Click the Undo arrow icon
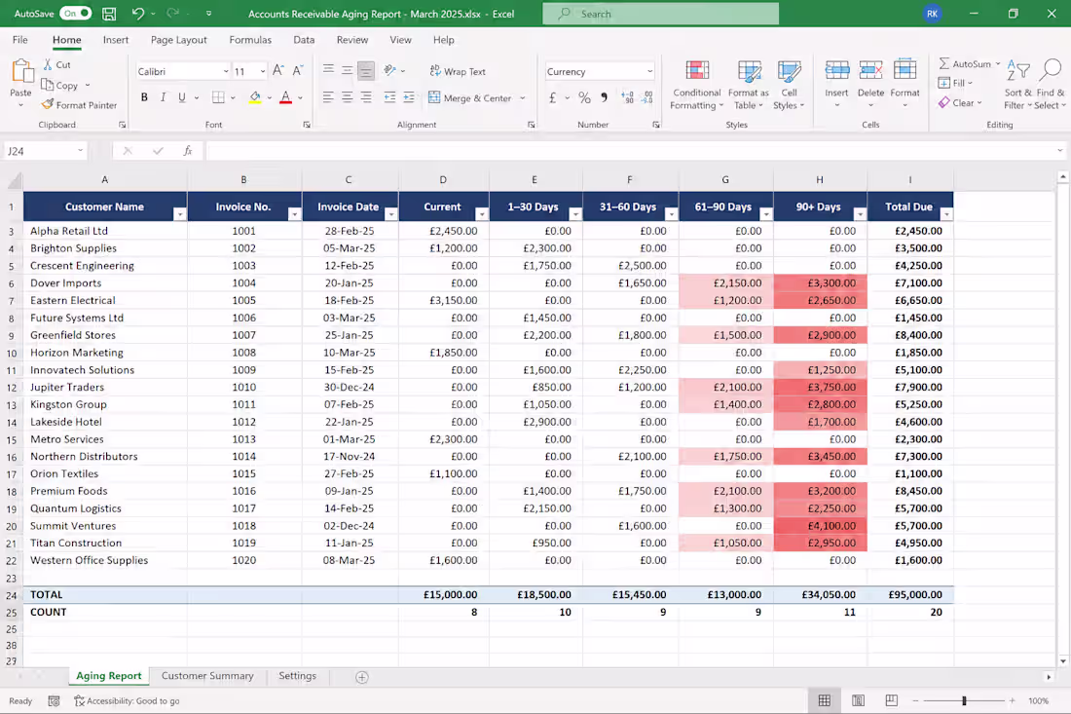The height and width of the screenshot is (714, 1071). pos(138,14)
